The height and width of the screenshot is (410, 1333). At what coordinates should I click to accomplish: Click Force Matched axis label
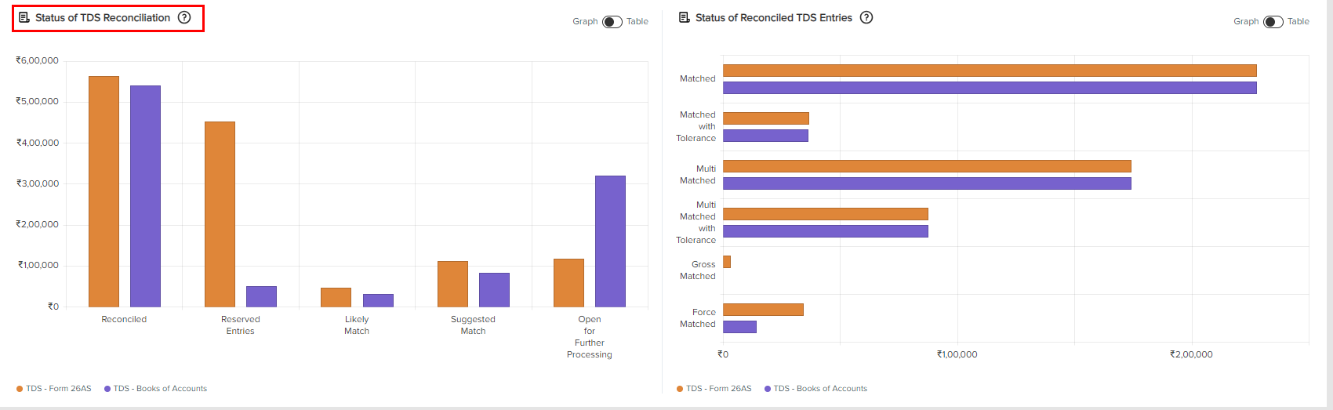coord(698,318)
